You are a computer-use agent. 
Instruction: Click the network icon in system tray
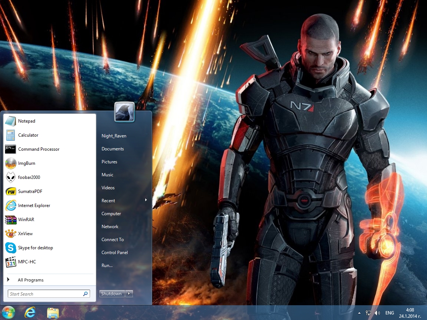[368, 313]
